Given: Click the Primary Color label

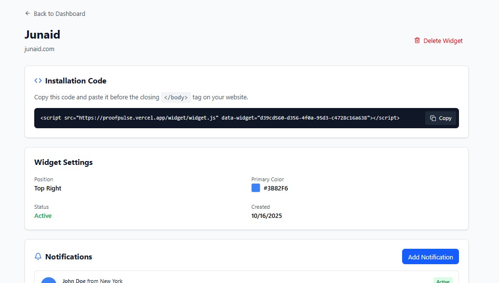Looking at the screenshot, I should click(268, 179).
